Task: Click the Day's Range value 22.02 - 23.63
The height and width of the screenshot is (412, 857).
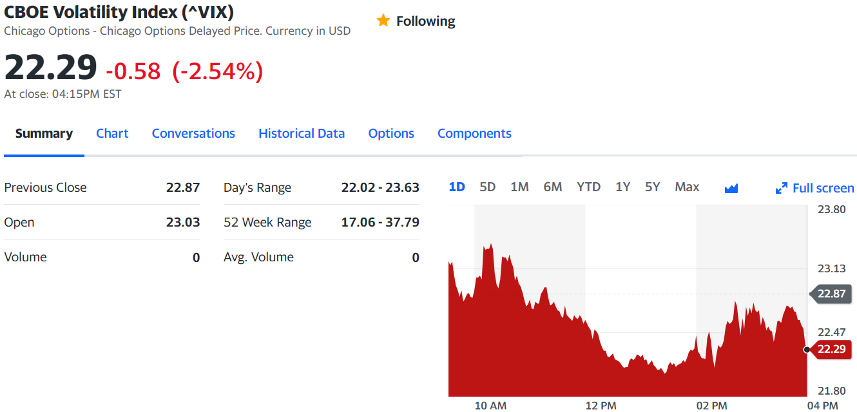Action: [x=380, y=187]
